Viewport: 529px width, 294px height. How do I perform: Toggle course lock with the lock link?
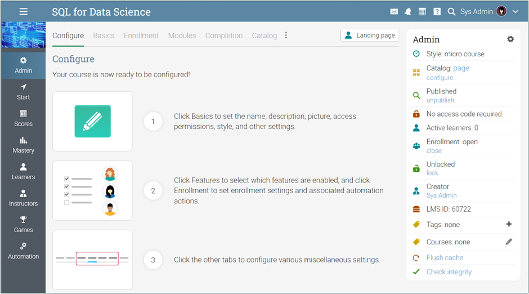(432, 173)
